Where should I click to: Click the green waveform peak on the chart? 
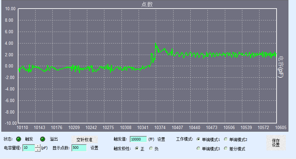155,44
